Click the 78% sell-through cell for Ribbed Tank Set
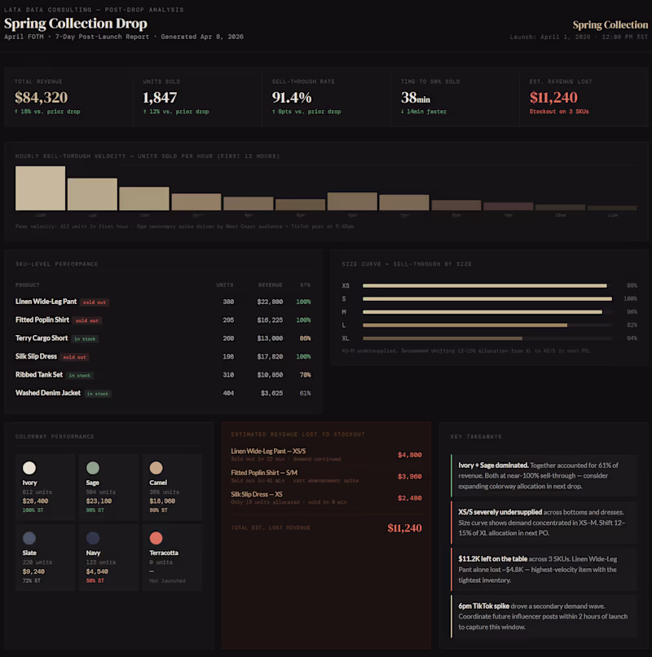652x657 pixels. 305,375
